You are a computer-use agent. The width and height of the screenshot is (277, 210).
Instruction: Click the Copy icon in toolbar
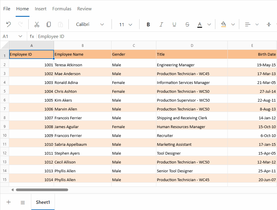point(49,24)
